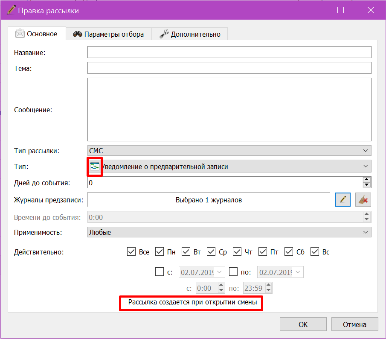The height and width of the screenshot is (339, 386).
Task: Click the pencil icon to edit selected journals
Action: point(342,199)
